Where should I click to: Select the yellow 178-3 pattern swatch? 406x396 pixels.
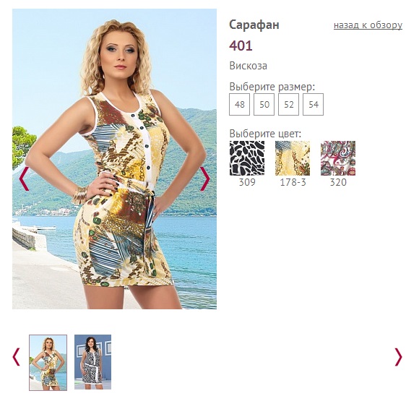pos(293,158)
